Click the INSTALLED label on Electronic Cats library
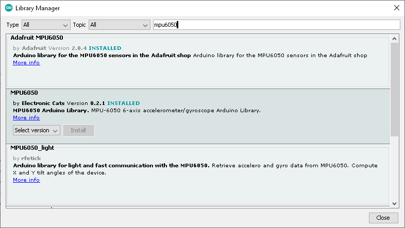 (x=124, y=103)
